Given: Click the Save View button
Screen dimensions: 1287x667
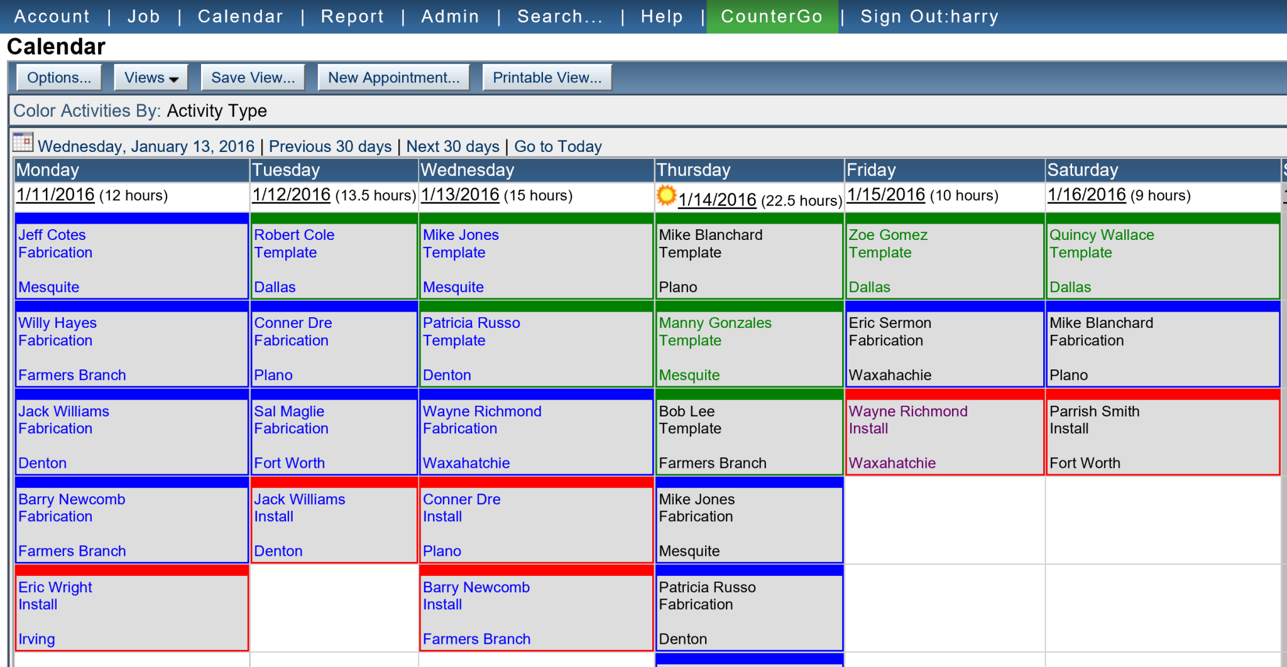Looking at the screenshot, I should point(253,77).
